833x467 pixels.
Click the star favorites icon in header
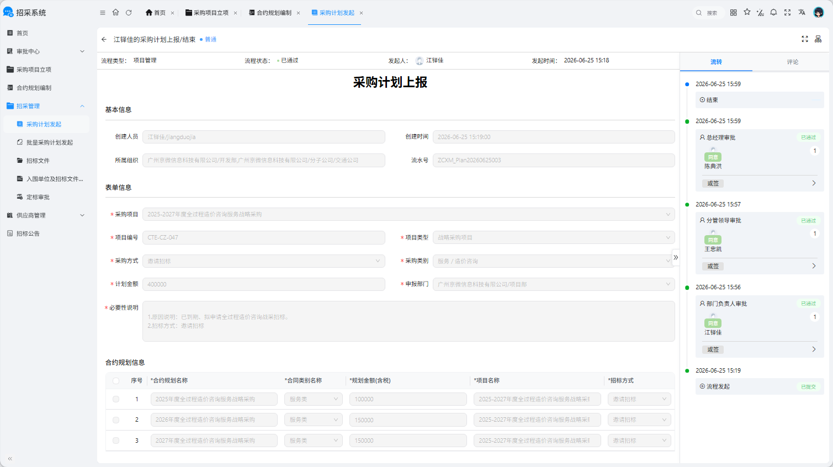747,12
